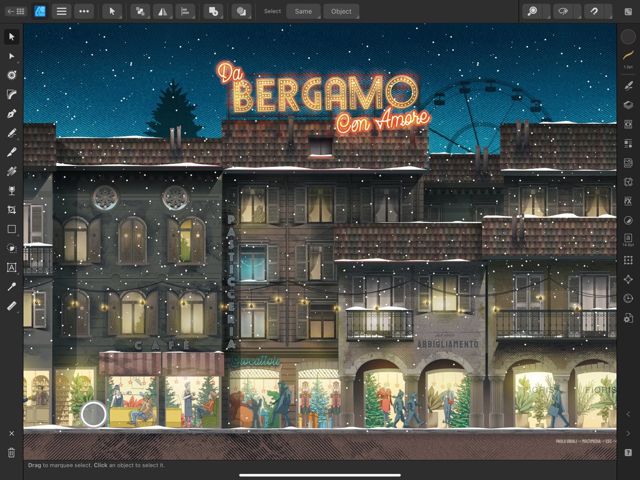Viewport: 640px width, 480px height.
Task: Select the Corner tool
Action: pyautogui.click(x=11, y=94)
